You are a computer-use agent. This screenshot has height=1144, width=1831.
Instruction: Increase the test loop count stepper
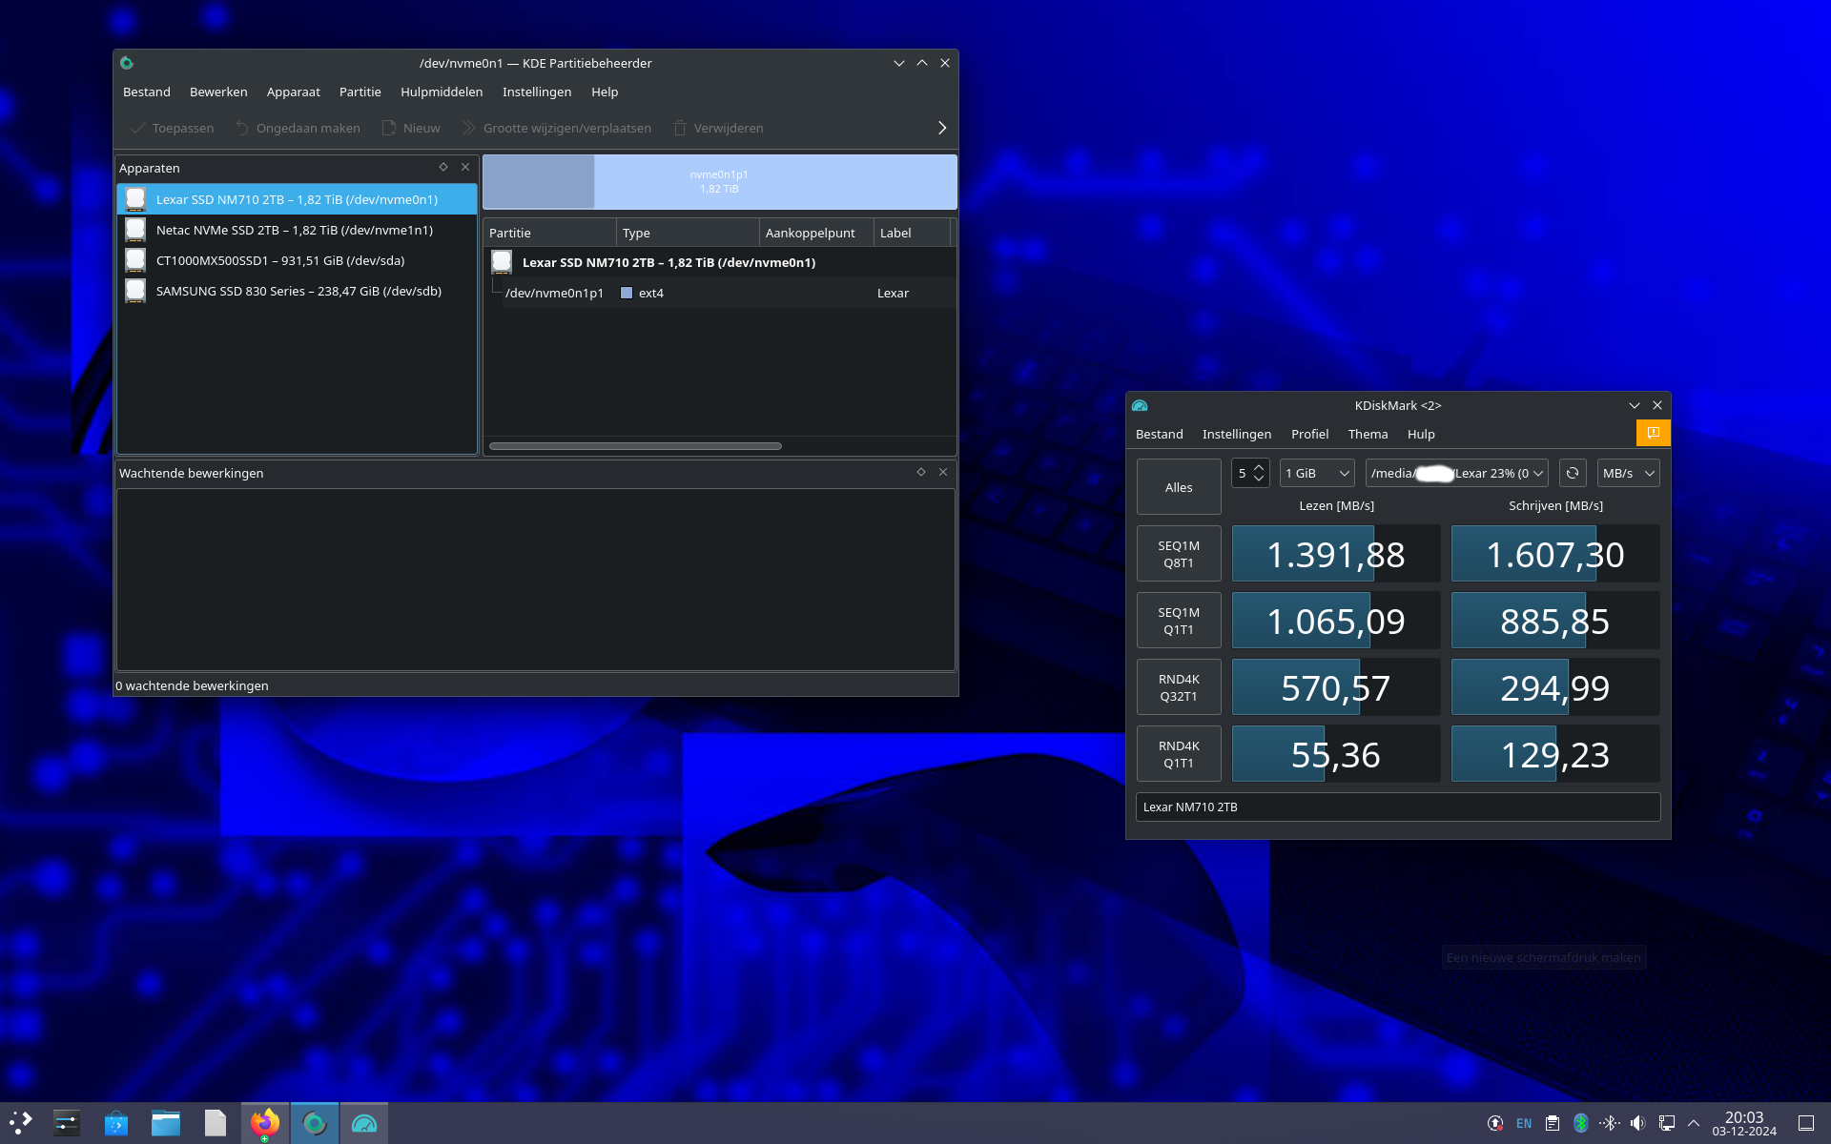[x=1259, y=467]
